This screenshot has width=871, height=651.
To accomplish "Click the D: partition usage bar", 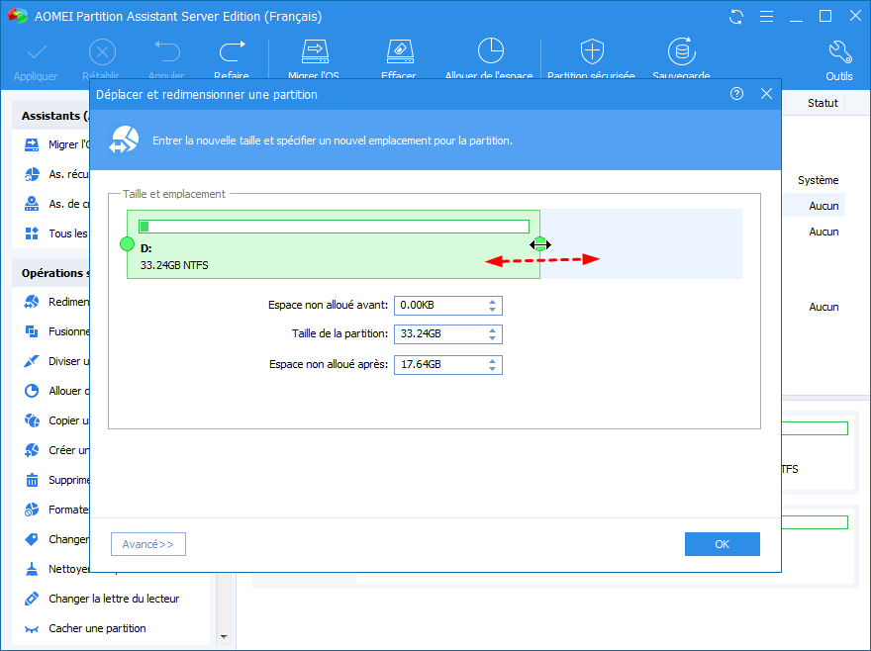I will [334, 227].
